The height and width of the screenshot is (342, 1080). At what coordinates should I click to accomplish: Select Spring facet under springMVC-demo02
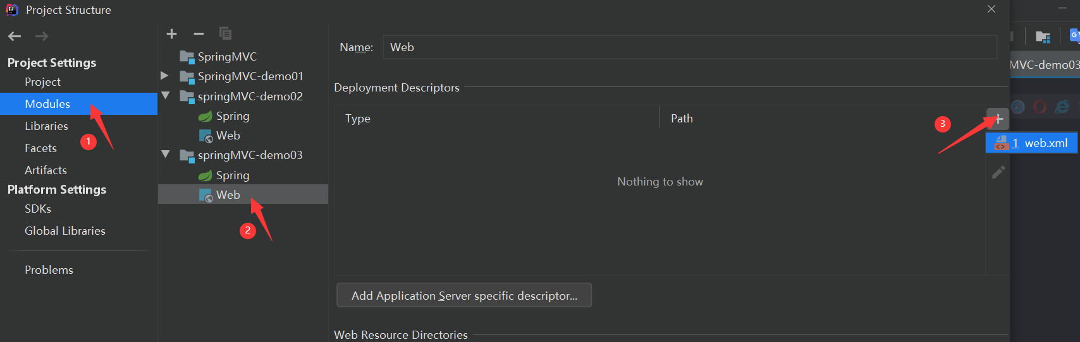tap(224, 116)
